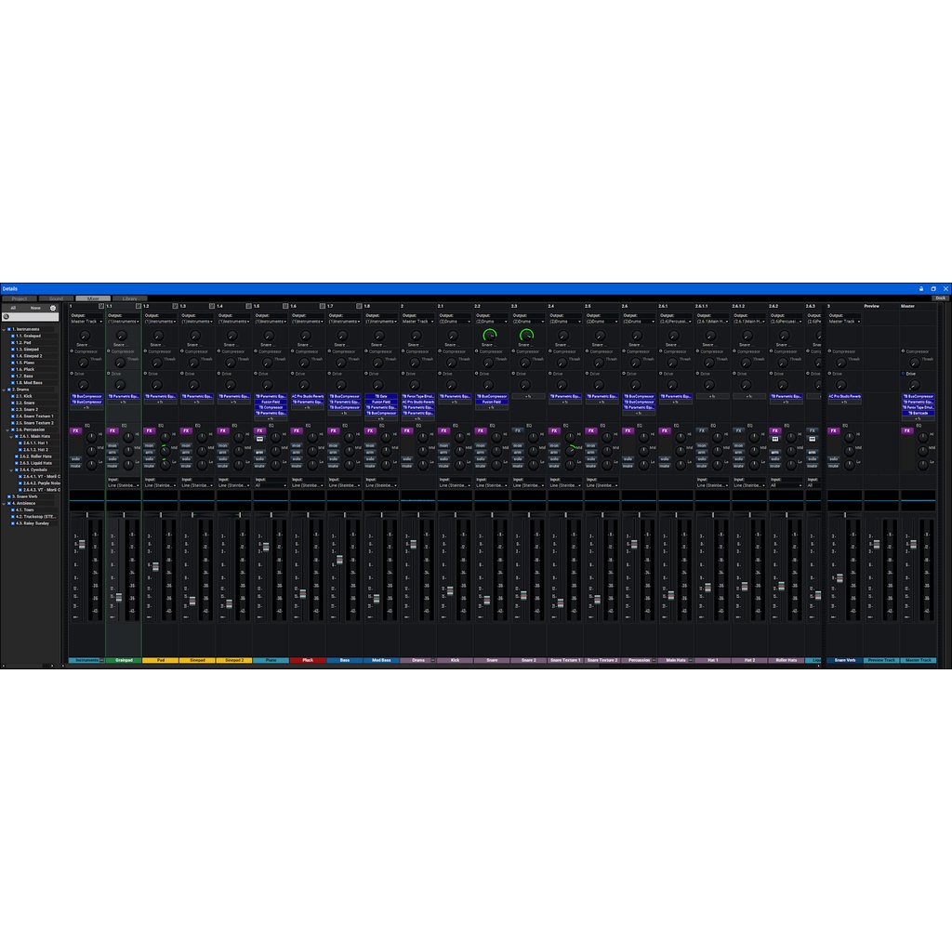Viewport: 952px width, 952px height.
Task: Collapse the 4. Ambience tree group
Action: pos(5,503)
